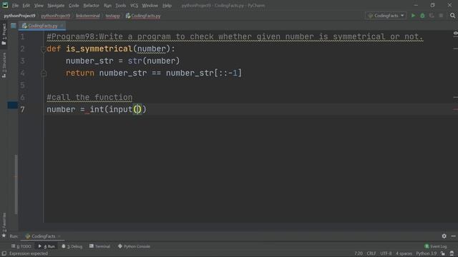Click the linksterminal breadcrumb

pyautogui.click(x=87, y=16)
